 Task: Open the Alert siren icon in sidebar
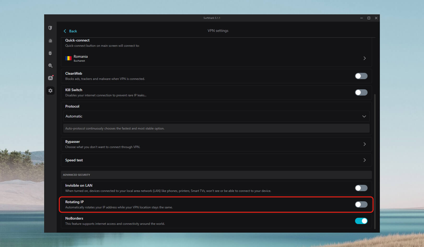click(50, 41)
